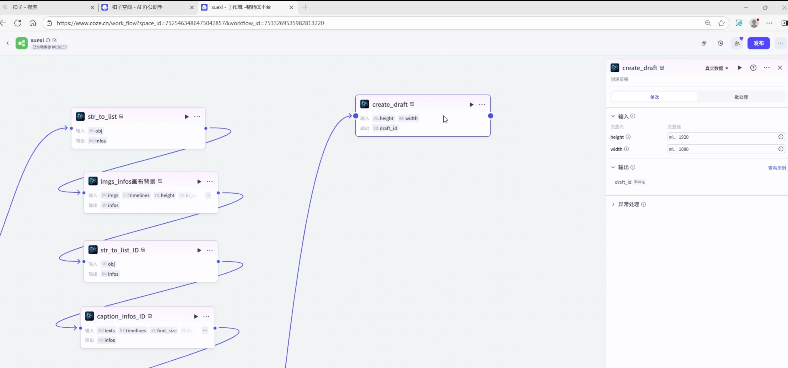Open help for create_draft panel
788x368 pixels.
[753, 68]
